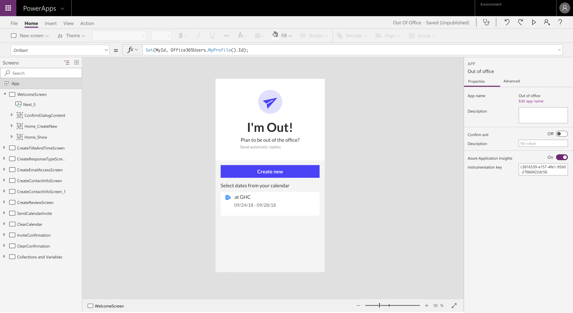
Task: Apply bold formatting
Action: (x=181, y=36)
